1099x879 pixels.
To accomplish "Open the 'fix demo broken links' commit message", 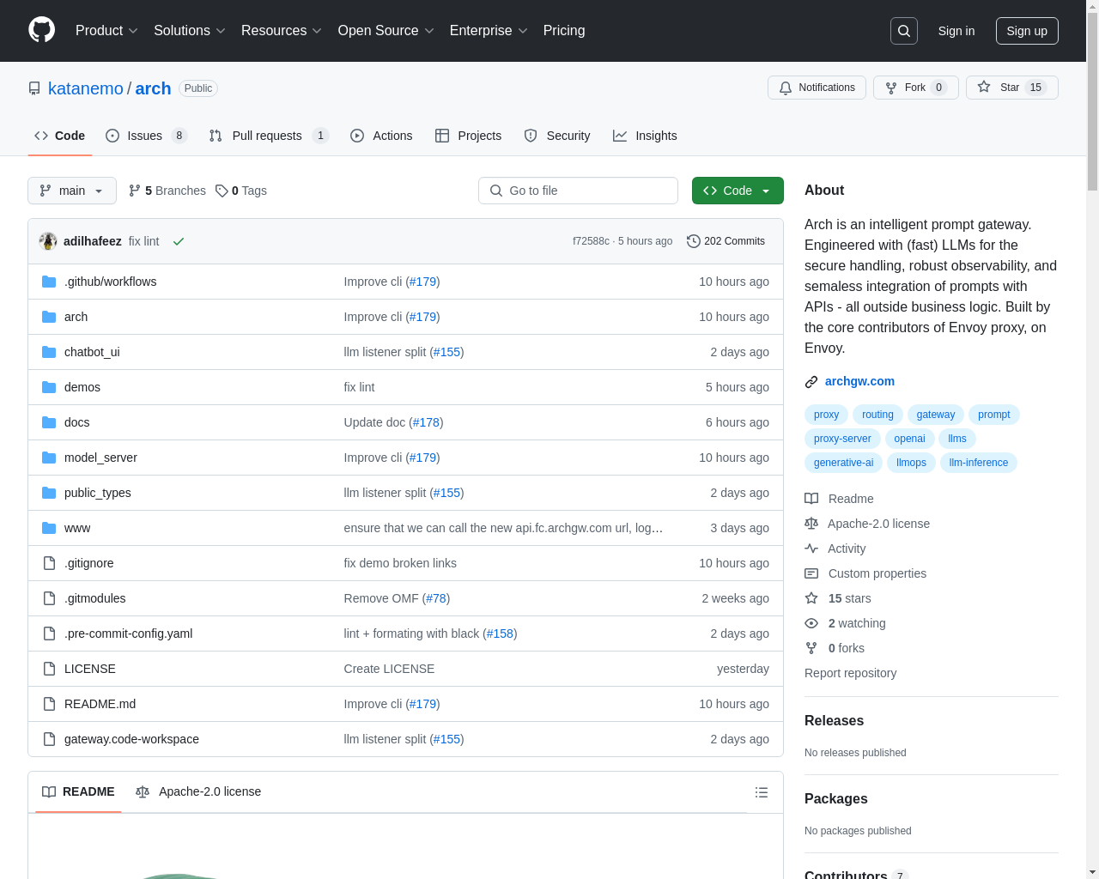I will click(400, 563).
